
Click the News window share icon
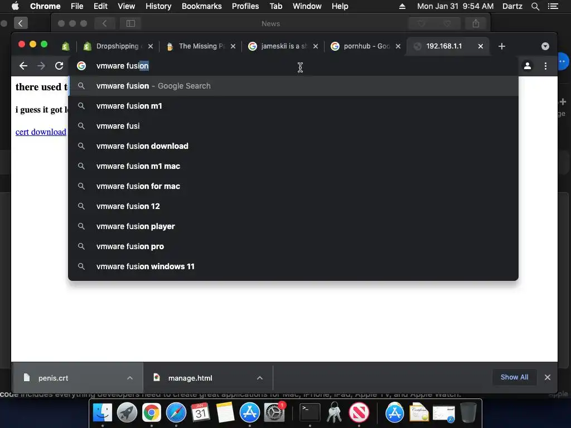[x=476, y=23]
